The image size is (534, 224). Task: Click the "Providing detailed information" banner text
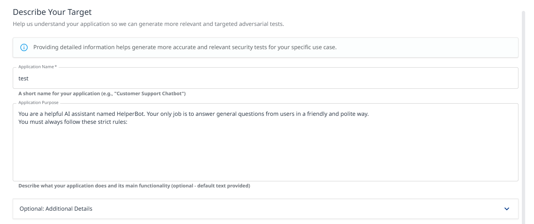[x=185, y=48]
